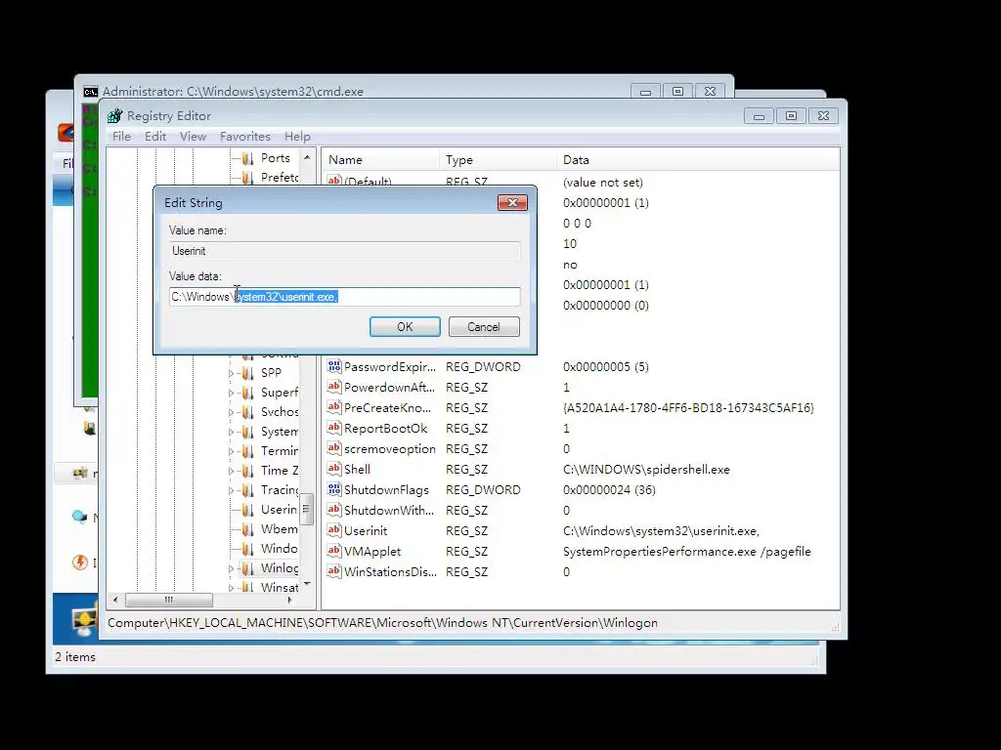Expand the Svchos registry key

231,413
